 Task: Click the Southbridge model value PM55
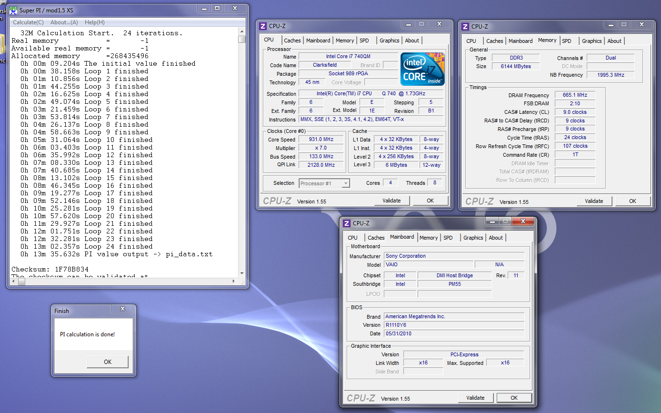click(454, 284)
